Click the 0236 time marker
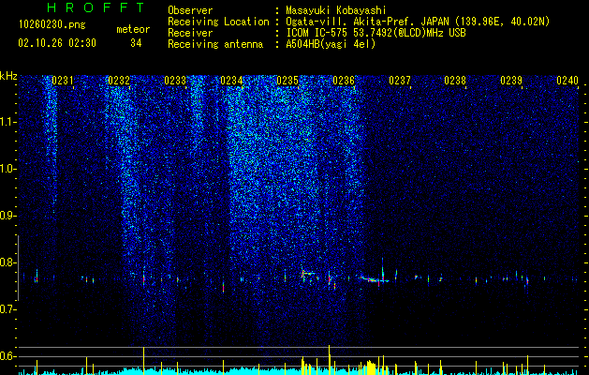This screenshot has height=375, width=589. pyautogui.click(x=344, y=81)
